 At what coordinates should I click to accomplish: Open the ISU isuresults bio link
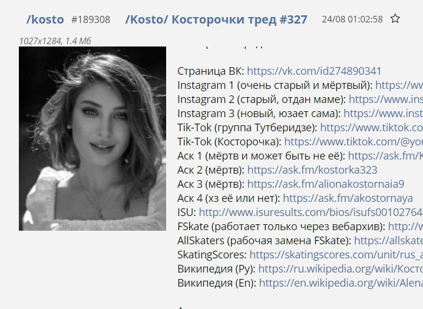[x=311, y=212]
